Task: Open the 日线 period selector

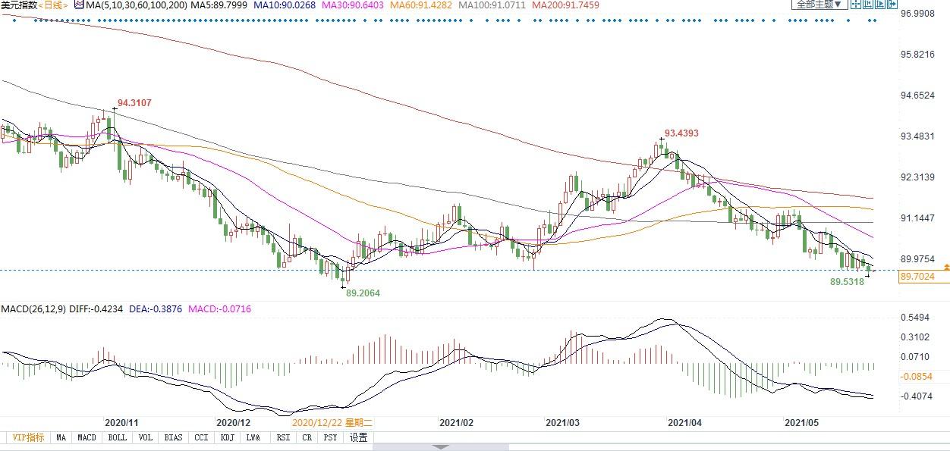Action: 54,5
